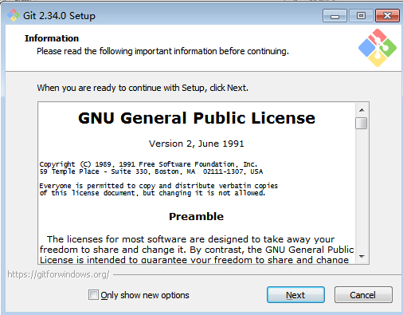Click the '59 Temple Place' address line
The height and width of the screenshot is (315, 403).
tap(151, 171)
